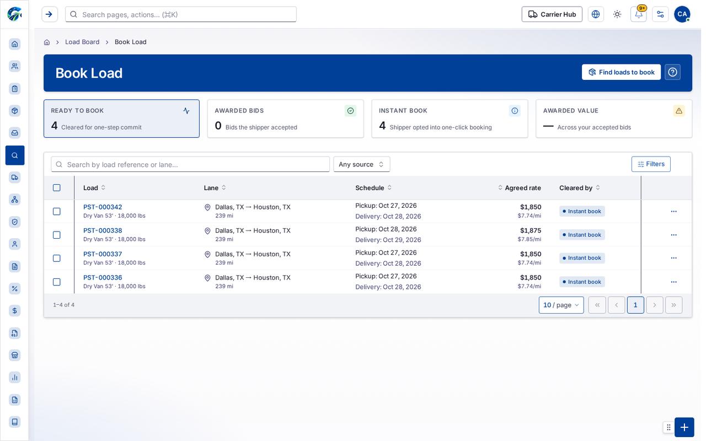Open the home icon in sidebar
The height and width of the screenshot is (441, 706).
(15, 44)
